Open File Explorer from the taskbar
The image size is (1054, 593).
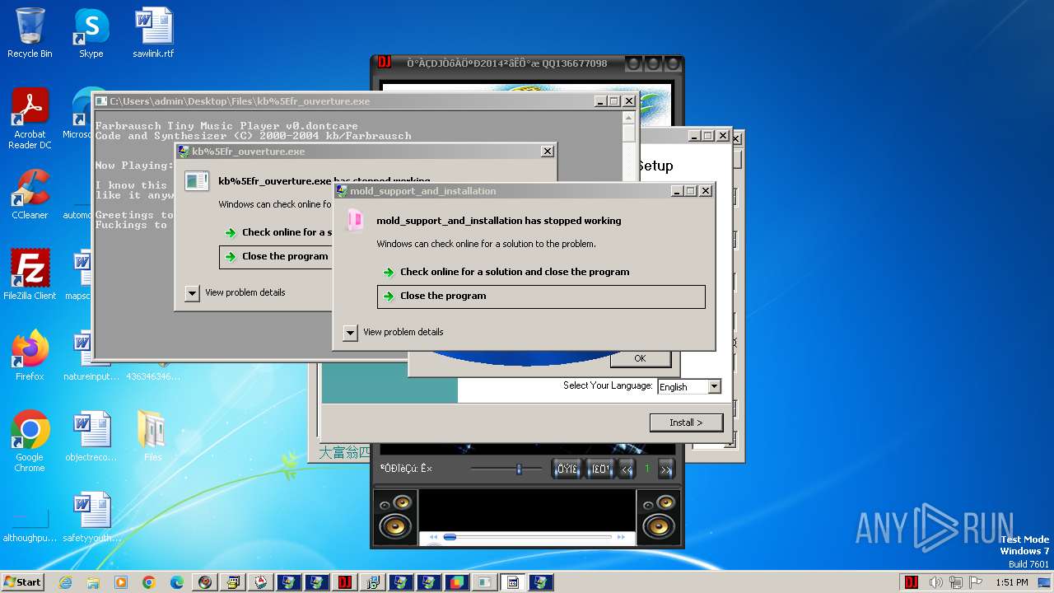tap(93, 582)
